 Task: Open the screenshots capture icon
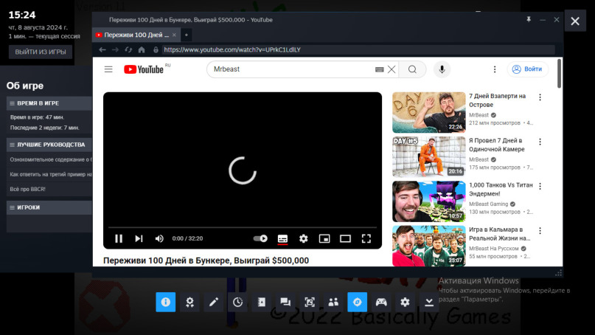(310, 302)
